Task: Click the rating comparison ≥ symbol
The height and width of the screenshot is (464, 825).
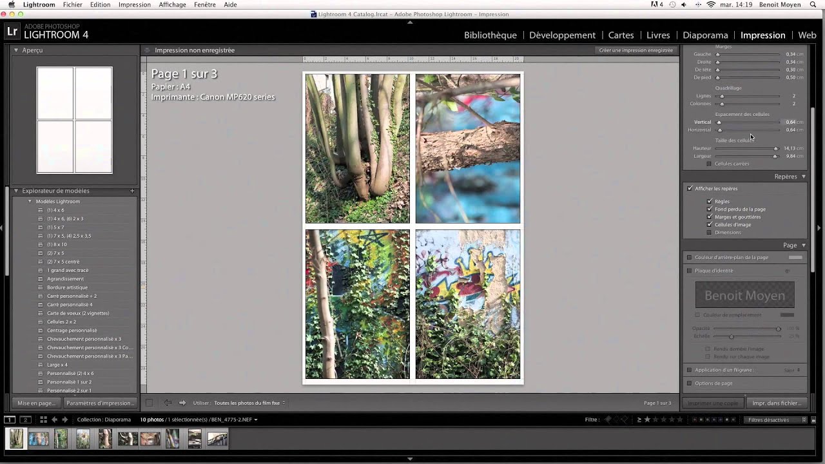Action: click(639, 420)
